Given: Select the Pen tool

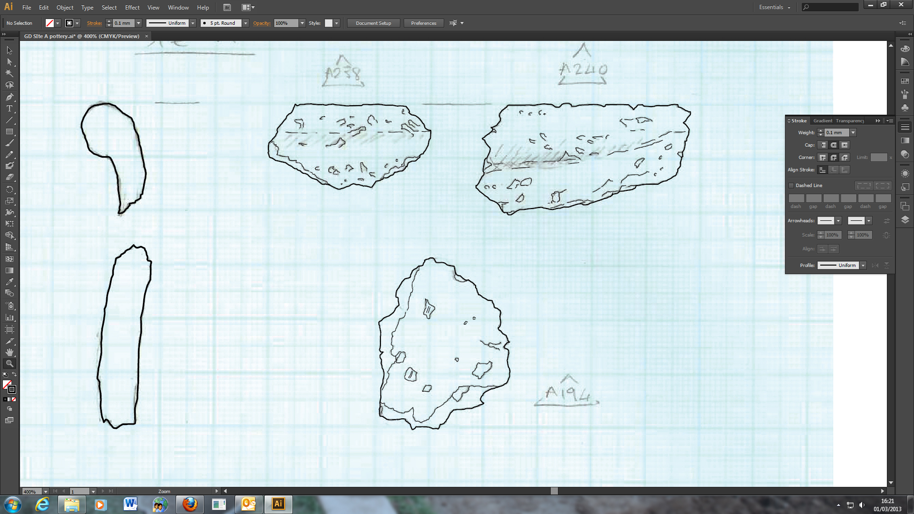Looking at the screenshot, I should 9,97.
